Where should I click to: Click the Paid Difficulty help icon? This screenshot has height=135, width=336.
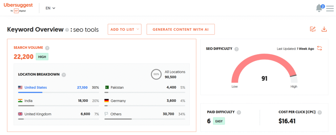click(x=239, y=112)
